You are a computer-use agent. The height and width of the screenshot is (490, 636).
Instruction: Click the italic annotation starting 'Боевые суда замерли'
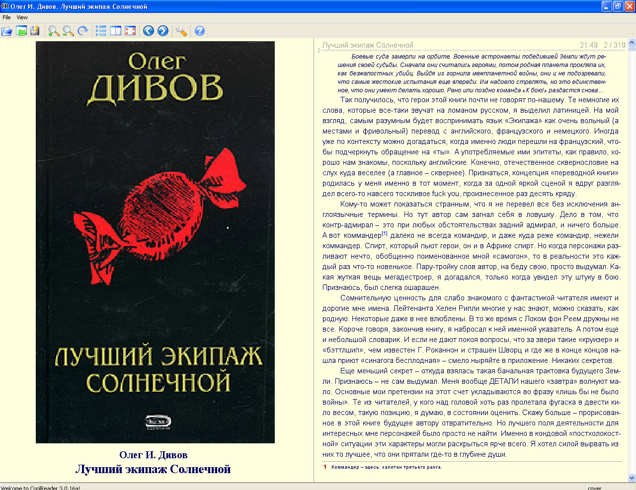pos(472,73)
